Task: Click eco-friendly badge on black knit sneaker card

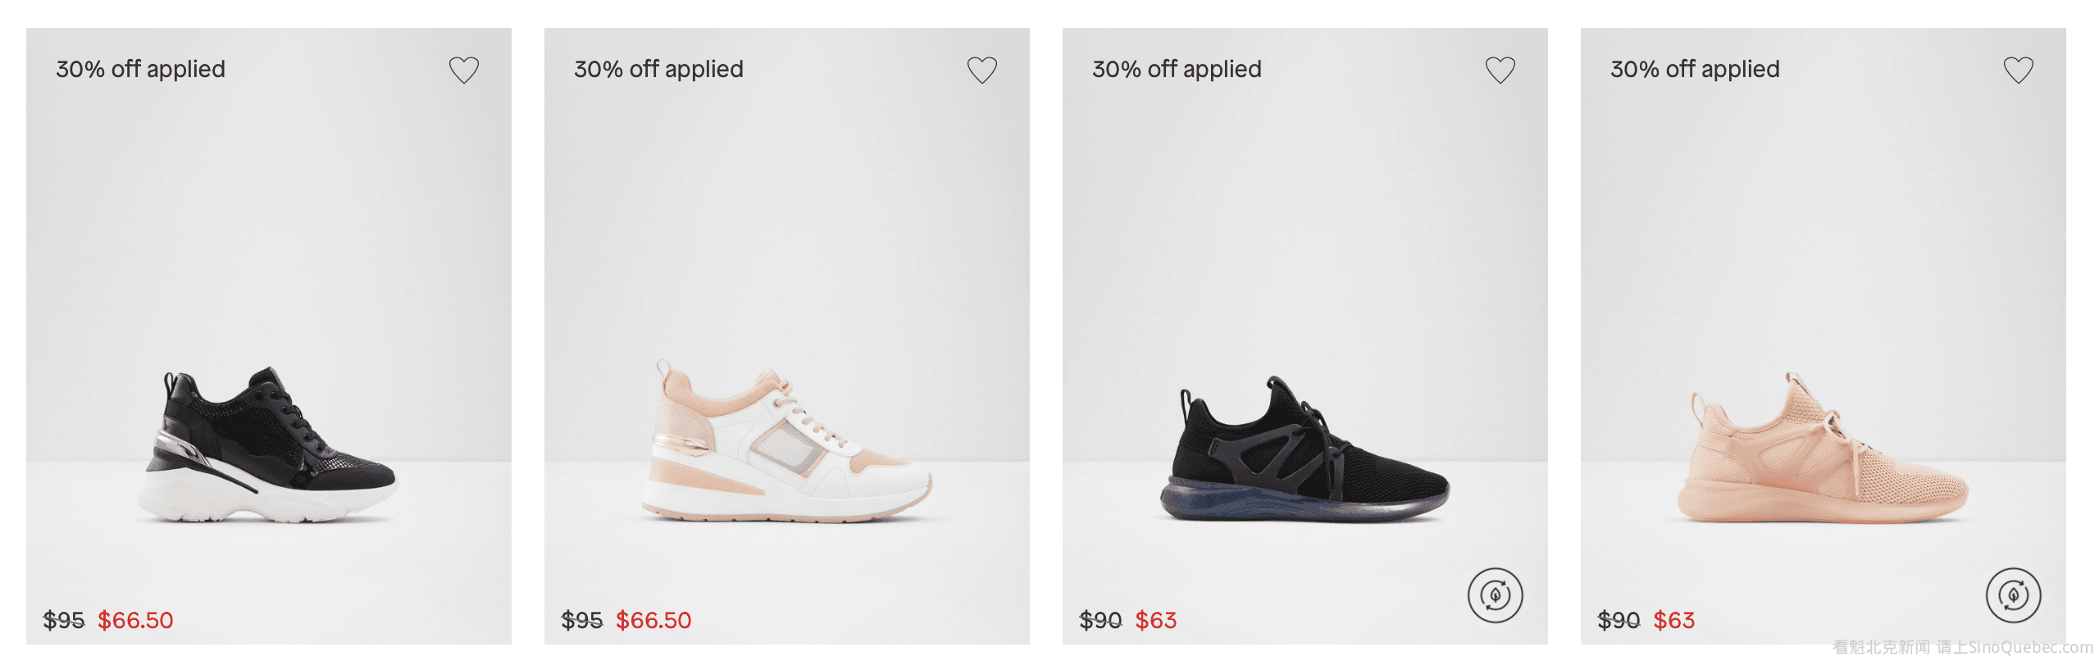Action: 1495,595
